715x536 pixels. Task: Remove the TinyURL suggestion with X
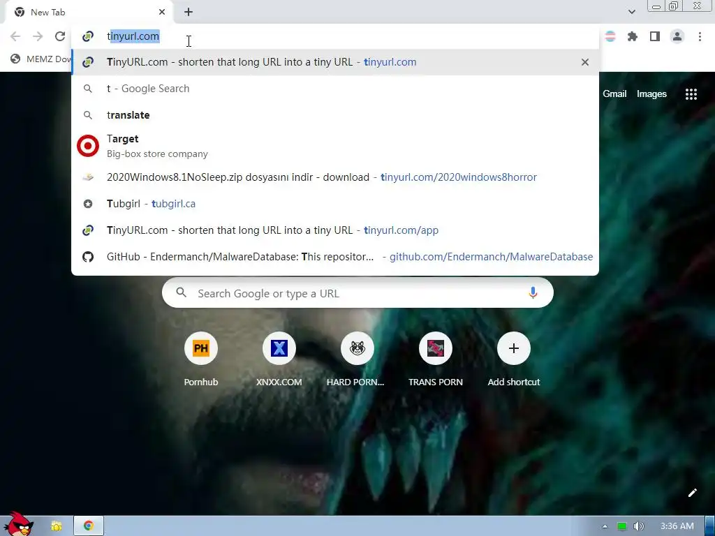585,62
